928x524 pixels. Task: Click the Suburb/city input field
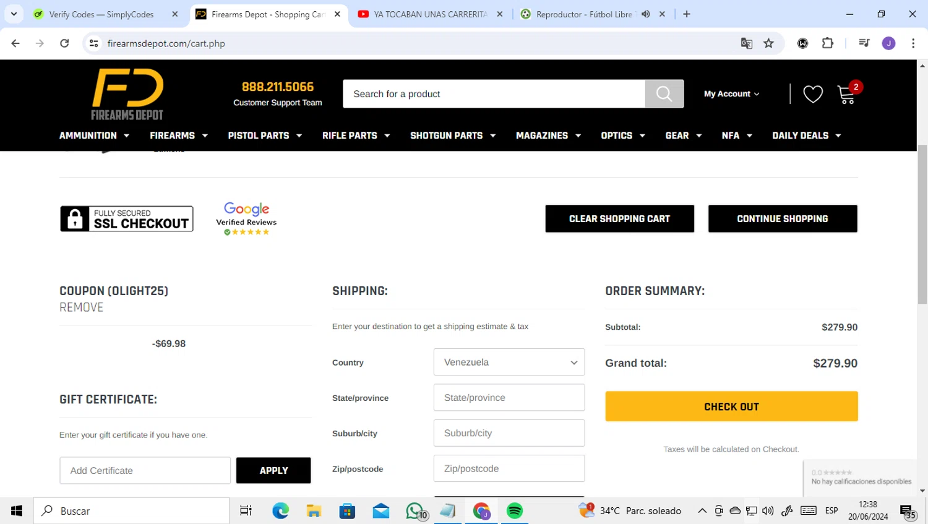click(509, 433)
